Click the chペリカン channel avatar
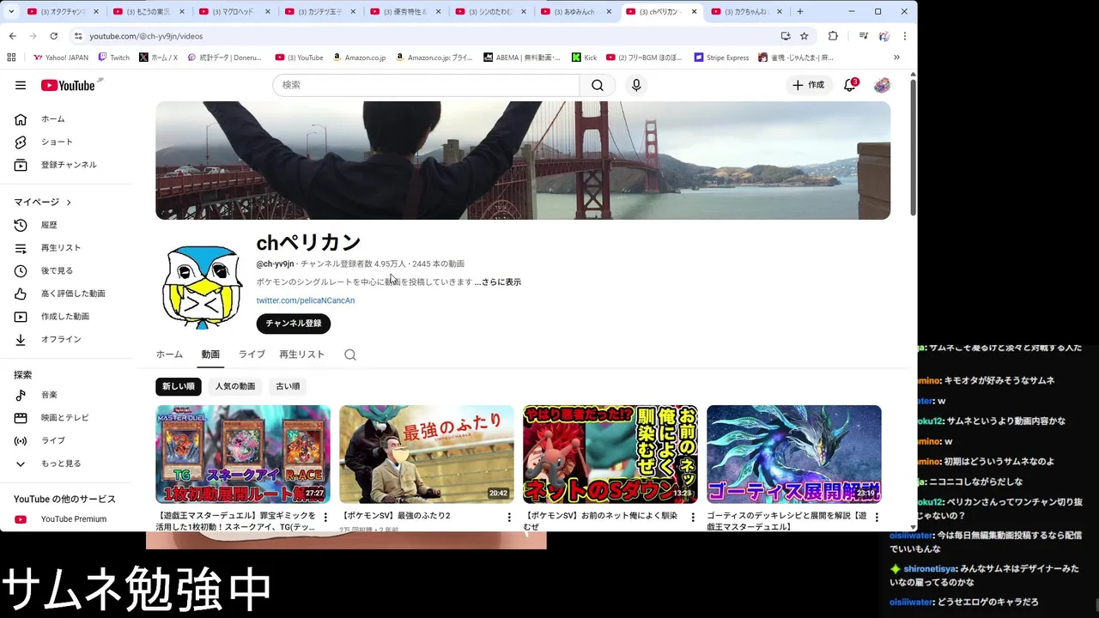Screen dimensions: 1099x618 coord(202,287)
